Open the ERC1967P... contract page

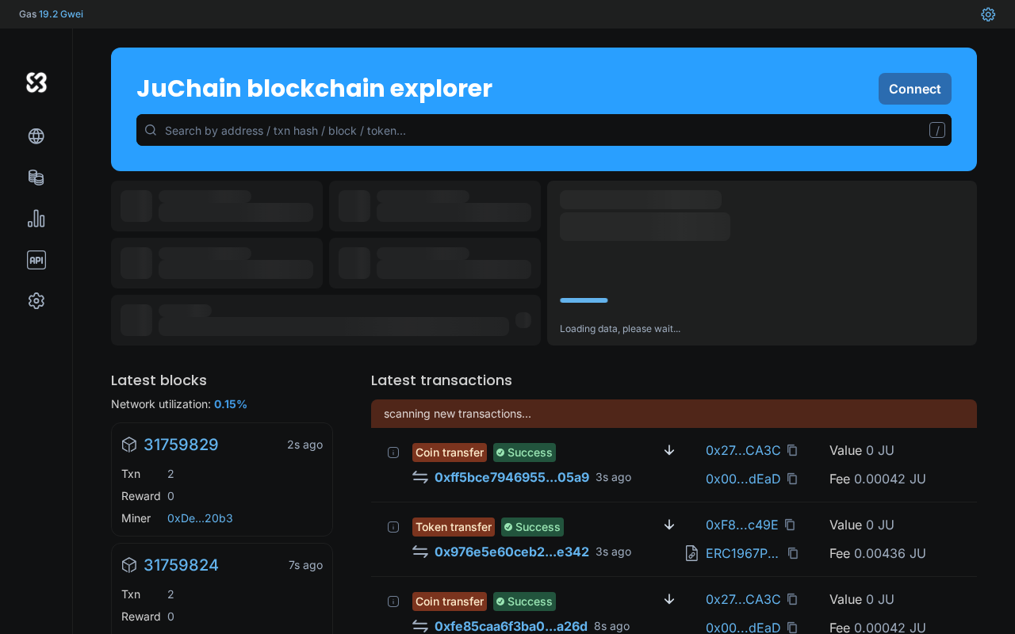pos(742,553)
